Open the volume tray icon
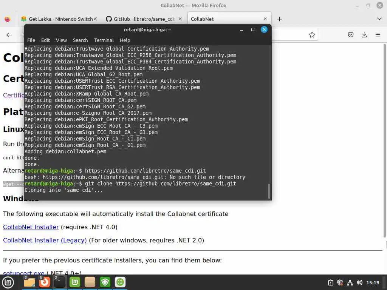387x290 pixels. coord(359,282)
